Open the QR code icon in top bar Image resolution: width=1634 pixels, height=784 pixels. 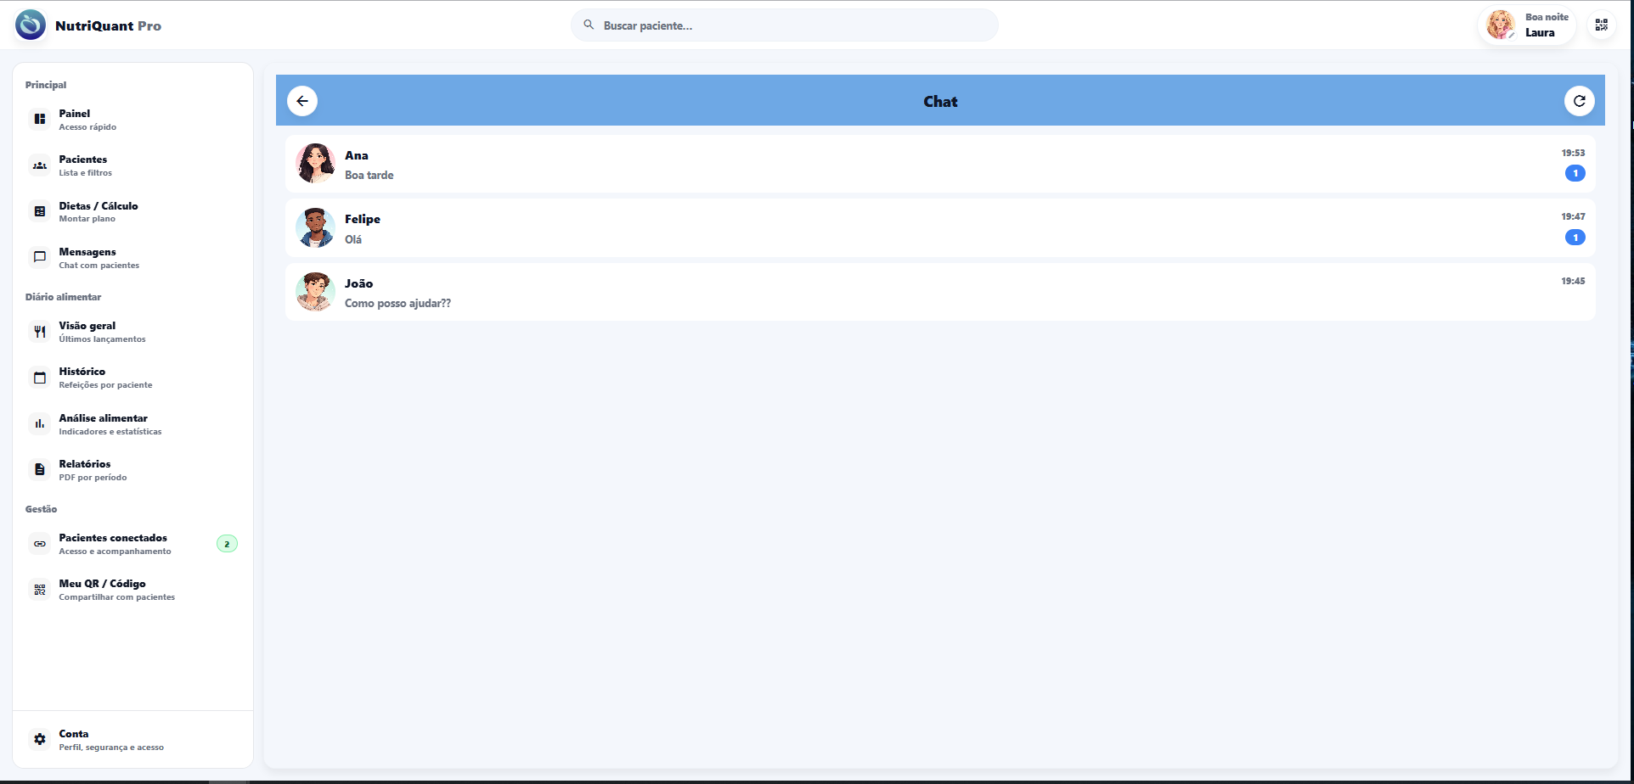click(x=1601, y=25)
